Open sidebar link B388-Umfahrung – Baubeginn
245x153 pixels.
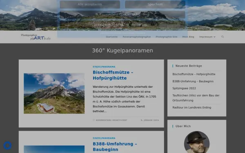pos(193,81)
